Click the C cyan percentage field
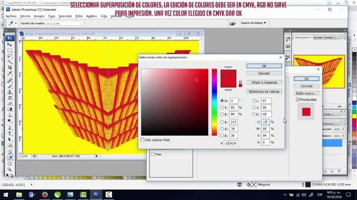Viewport: 357px width, 200px height. [x=266, y=122]
